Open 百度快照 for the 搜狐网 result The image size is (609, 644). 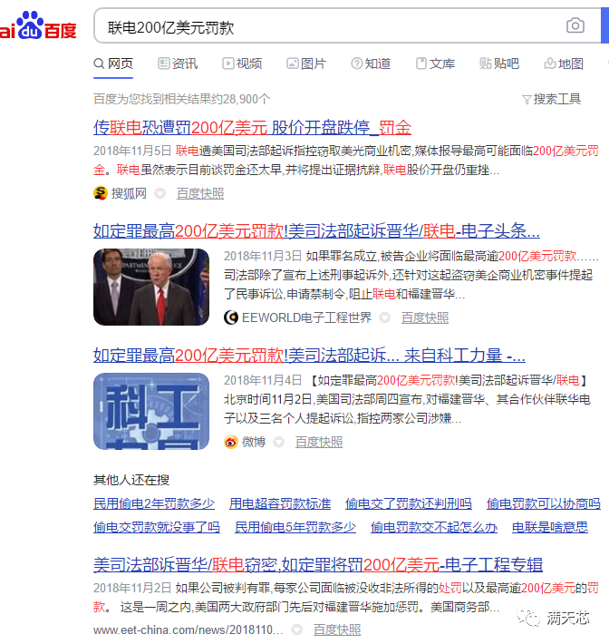(200, 193)
